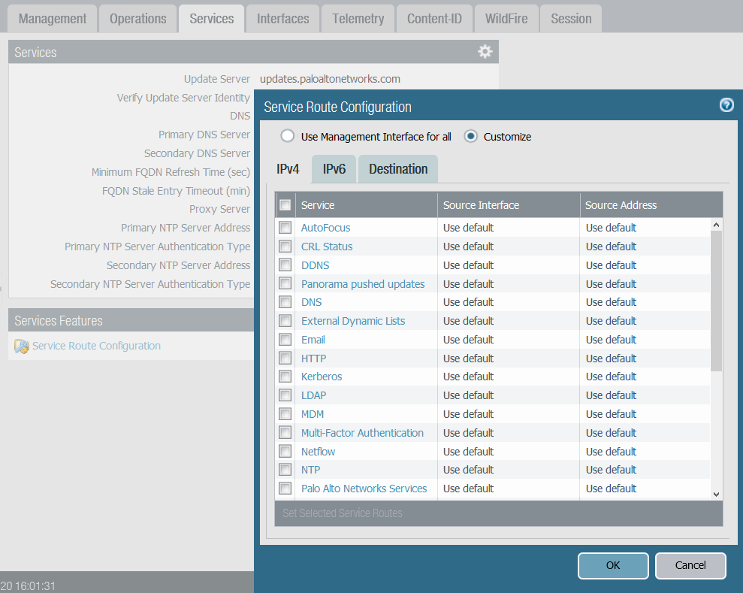Click the Email service link
The width and height of the screenshot is (743, 593).
tap(313, 340)
